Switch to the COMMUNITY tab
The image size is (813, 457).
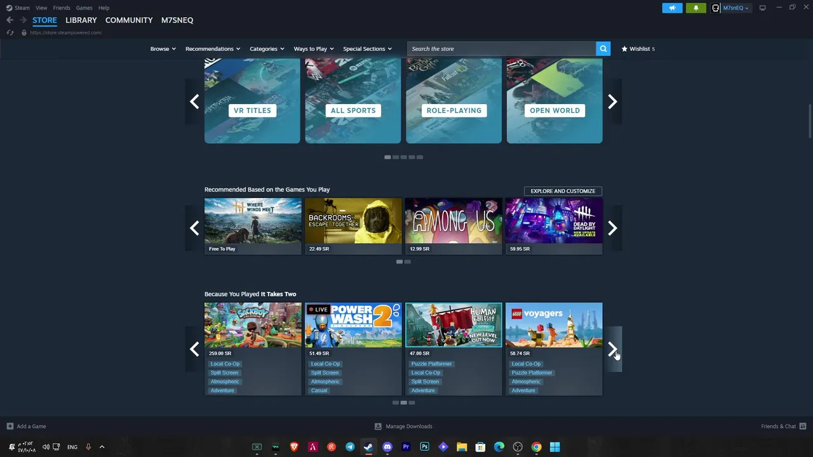(x=129, y=20)
